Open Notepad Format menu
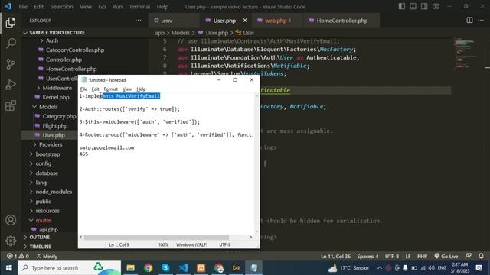 [x=110, y=89]
